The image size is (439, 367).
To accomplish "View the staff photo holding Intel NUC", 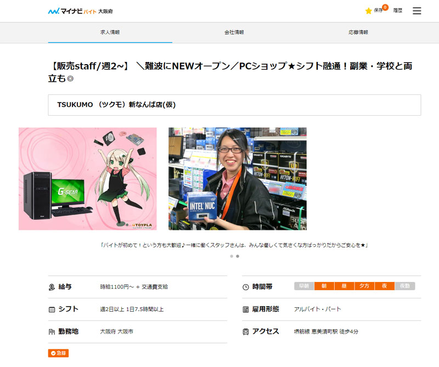I will pos(238,179).
